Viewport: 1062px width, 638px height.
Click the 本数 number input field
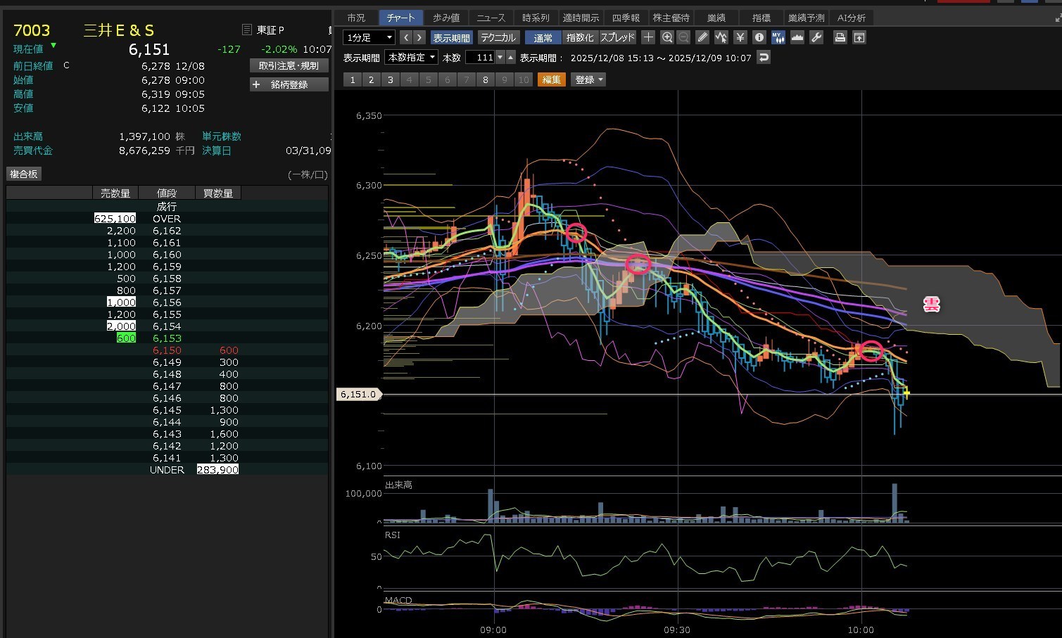(x=481, y=58)
